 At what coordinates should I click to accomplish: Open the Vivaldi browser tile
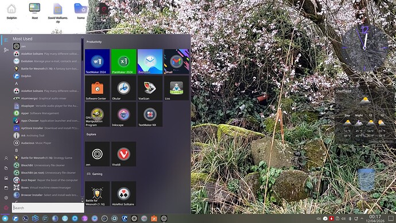(x=124, y=154)
